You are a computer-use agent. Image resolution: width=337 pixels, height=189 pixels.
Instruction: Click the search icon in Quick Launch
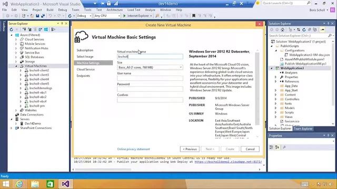pos(309,3)
